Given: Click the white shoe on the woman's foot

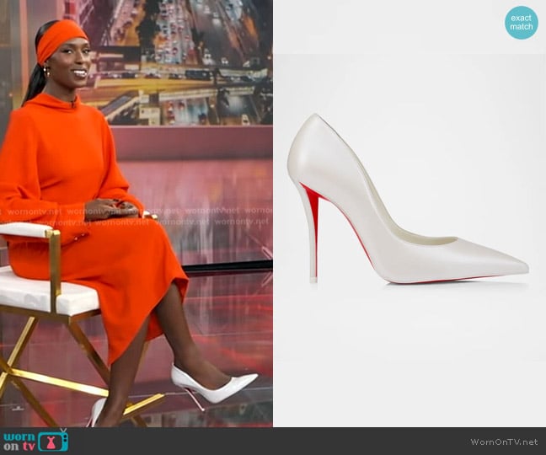Looking at the screenshot, I should (219, 387).
